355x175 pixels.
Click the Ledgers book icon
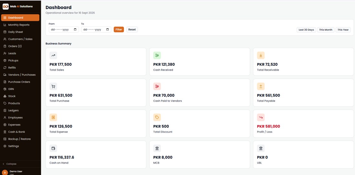point(5,111)
